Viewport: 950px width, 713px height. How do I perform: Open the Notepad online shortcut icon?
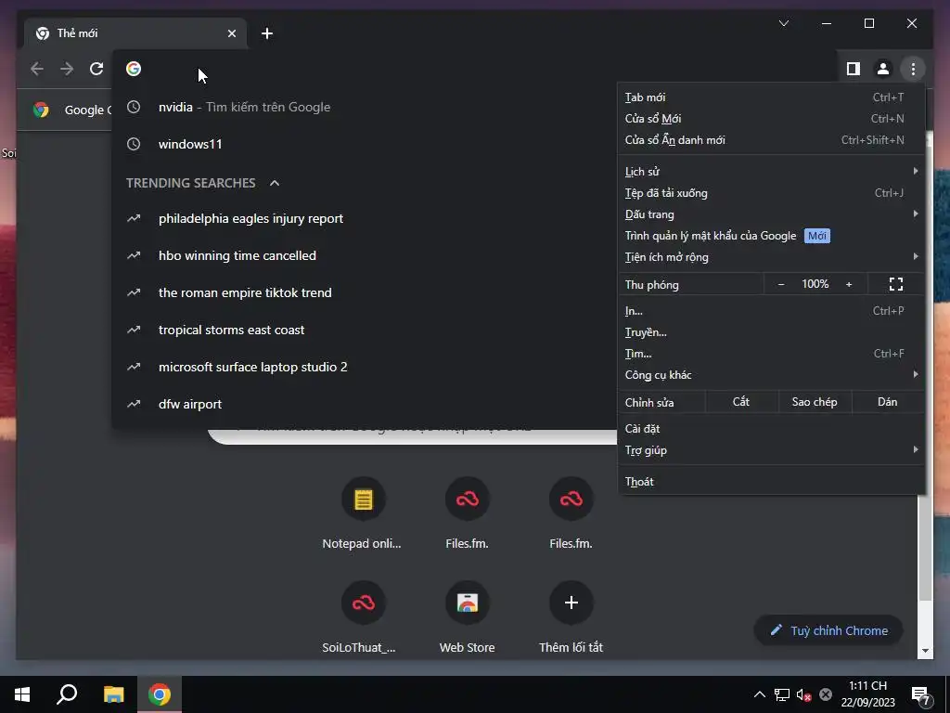tap(363, 499)
